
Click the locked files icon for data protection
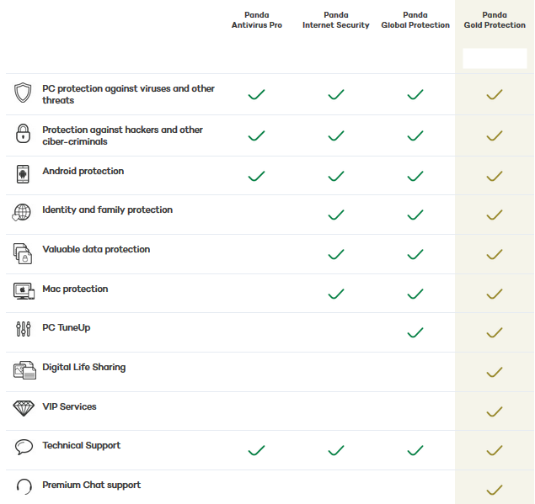click(23, 253)
